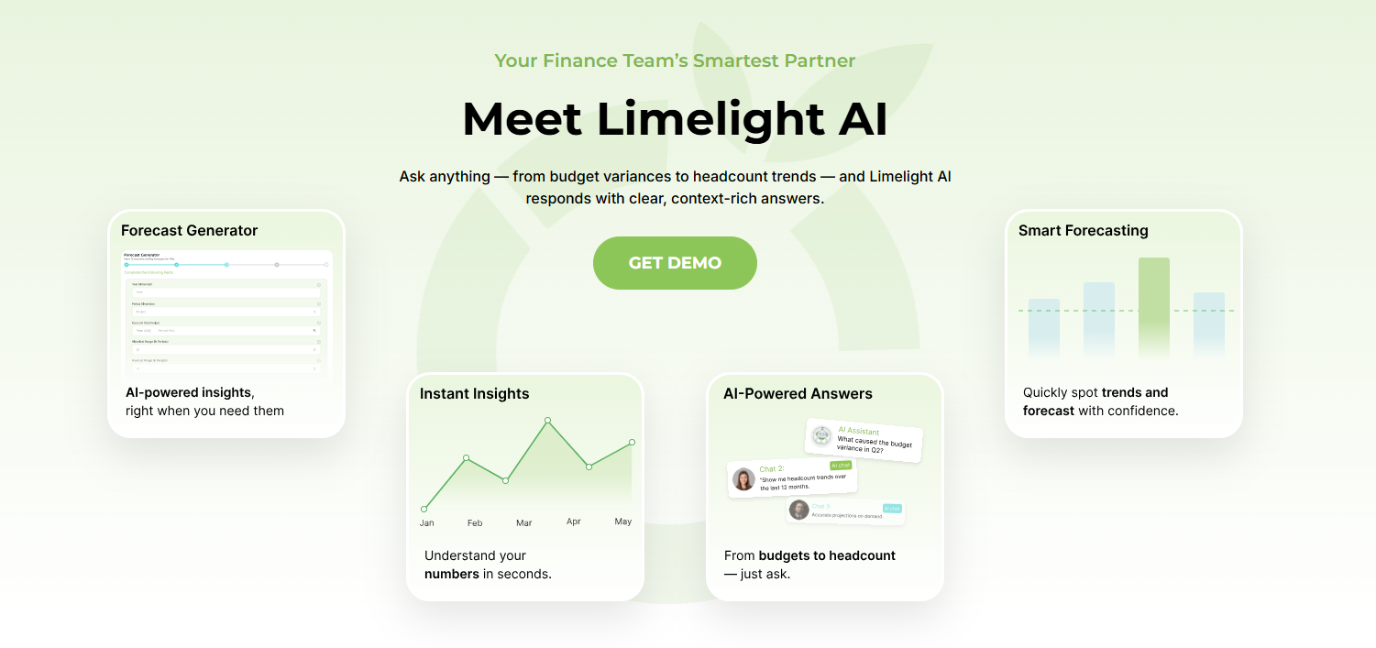Click the GET DEMO button
This screenshot has width=1376, height=648.
pyautogui.click(x=675, y=263)
